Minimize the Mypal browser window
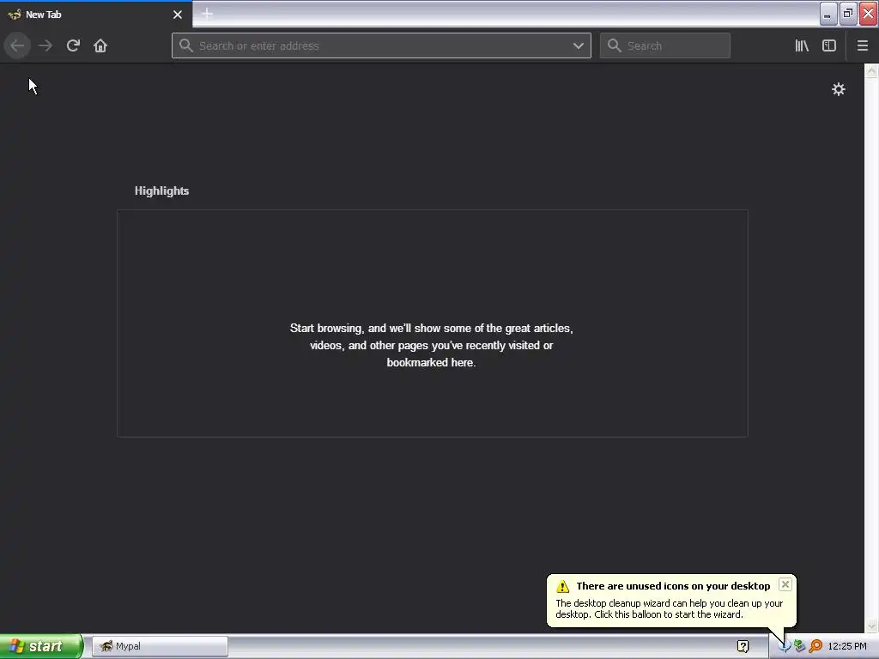The height and width of the screenshot is (659, 879). 828,14
